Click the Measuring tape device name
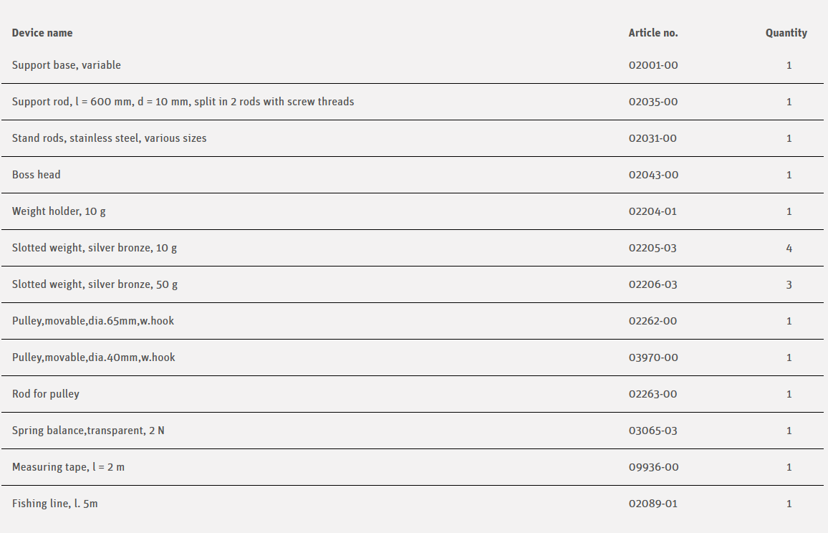The height and width of the screenshot is (533, 828). [x=68, y=467]
